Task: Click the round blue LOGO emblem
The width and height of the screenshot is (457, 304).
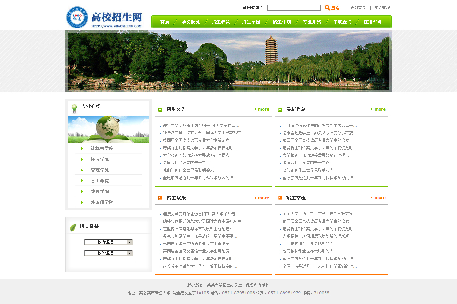Action: [77, 17]
